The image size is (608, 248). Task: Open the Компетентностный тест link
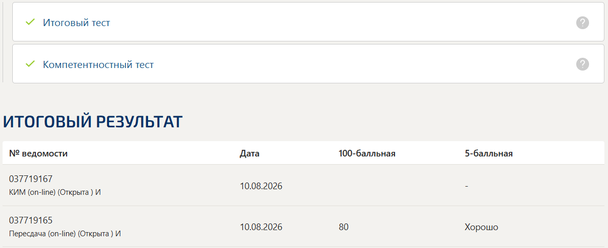[x=98, y=64]
